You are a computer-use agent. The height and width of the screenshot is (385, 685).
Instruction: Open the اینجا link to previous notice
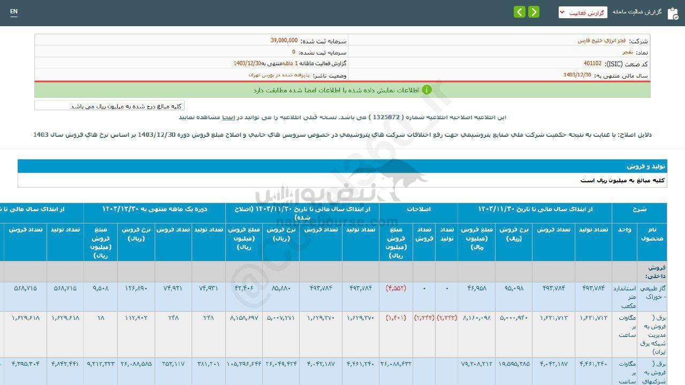coord(228,117)
